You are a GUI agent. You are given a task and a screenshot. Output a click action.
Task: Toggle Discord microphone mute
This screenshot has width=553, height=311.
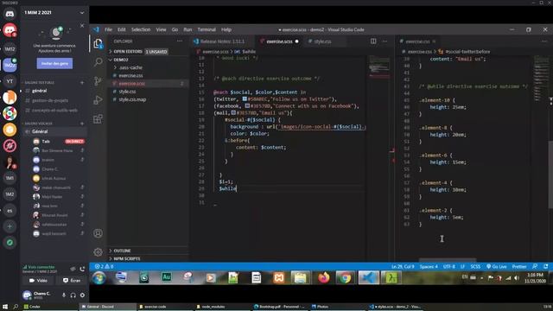point(64,295)
